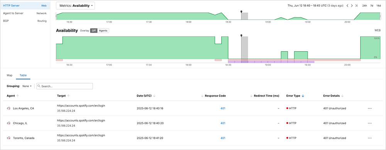
Task: Open the Metrics: Availability dropdown
Action: pyautogui.click(x=75, y=6)
